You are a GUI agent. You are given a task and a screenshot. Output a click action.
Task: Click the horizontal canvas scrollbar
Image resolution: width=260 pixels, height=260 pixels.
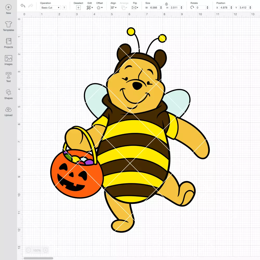[x=38, y=258]
